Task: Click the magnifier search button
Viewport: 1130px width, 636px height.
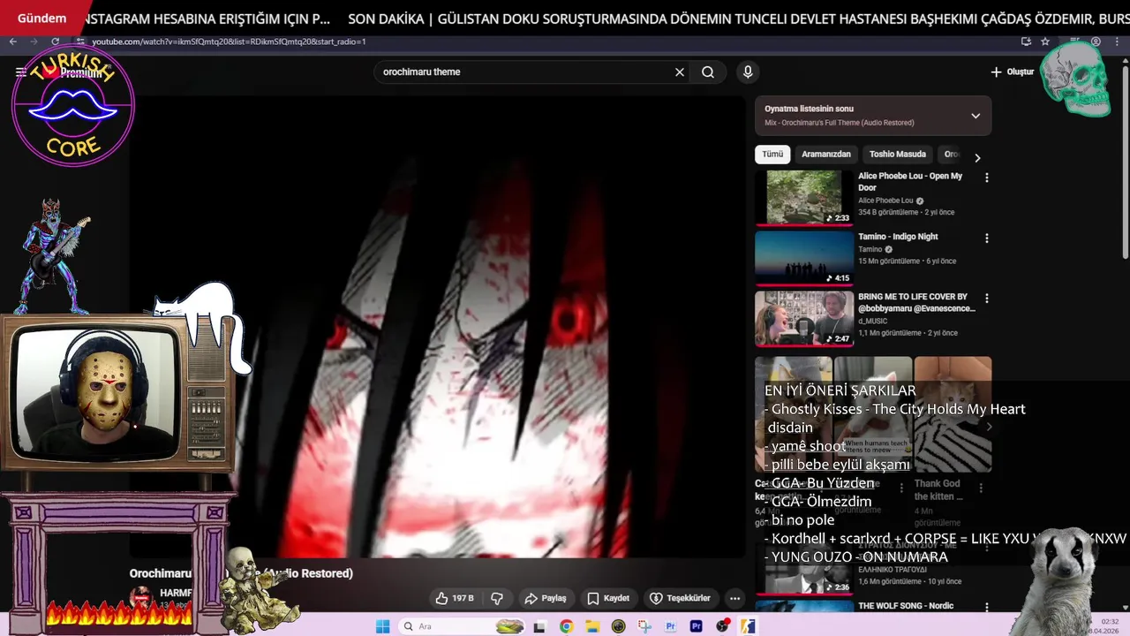Action: tap(708, 72)
